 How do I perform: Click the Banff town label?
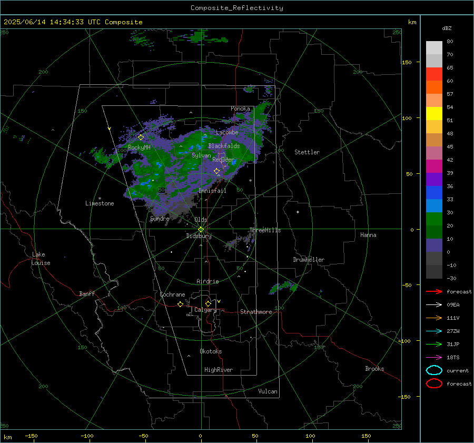87,294
